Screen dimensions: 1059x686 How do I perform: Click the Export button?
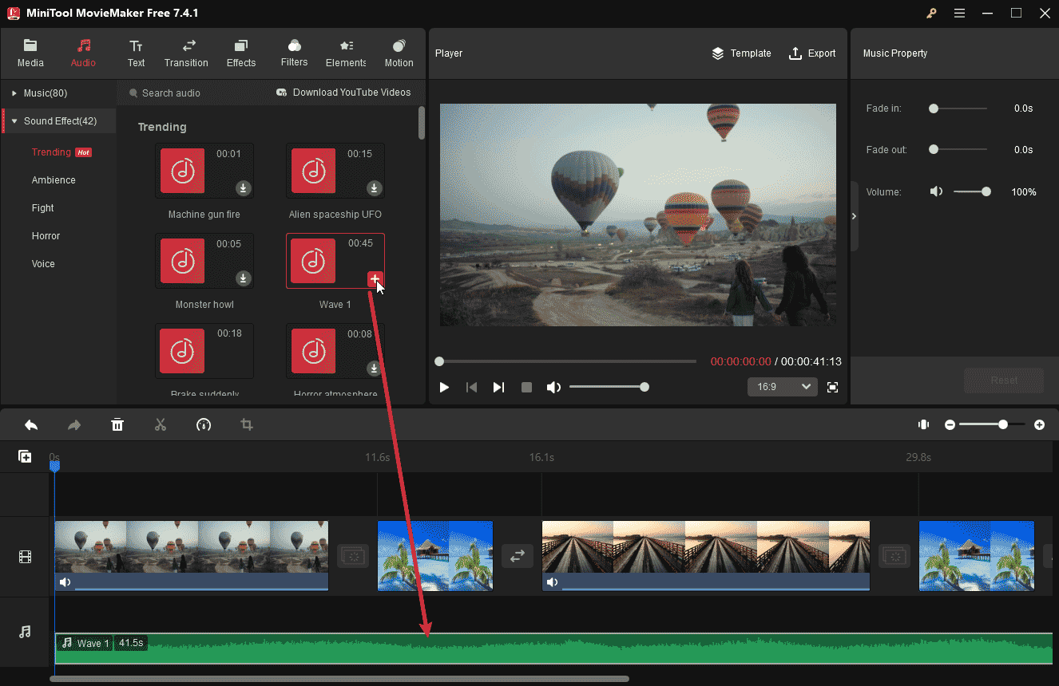812,53
